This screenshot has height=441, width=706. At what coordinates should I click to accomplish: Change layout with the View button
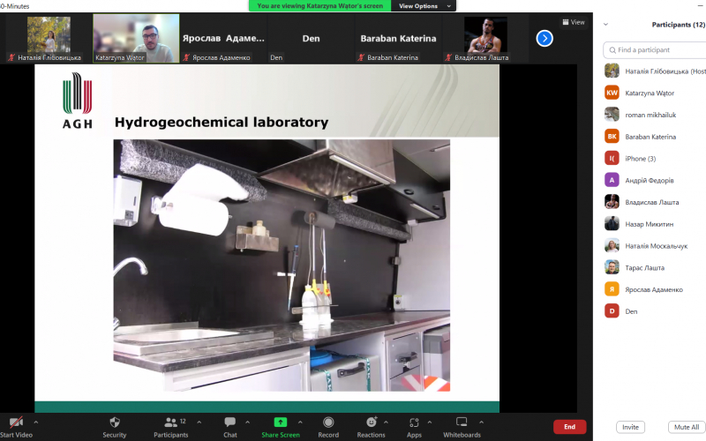[x=573, y=22]
